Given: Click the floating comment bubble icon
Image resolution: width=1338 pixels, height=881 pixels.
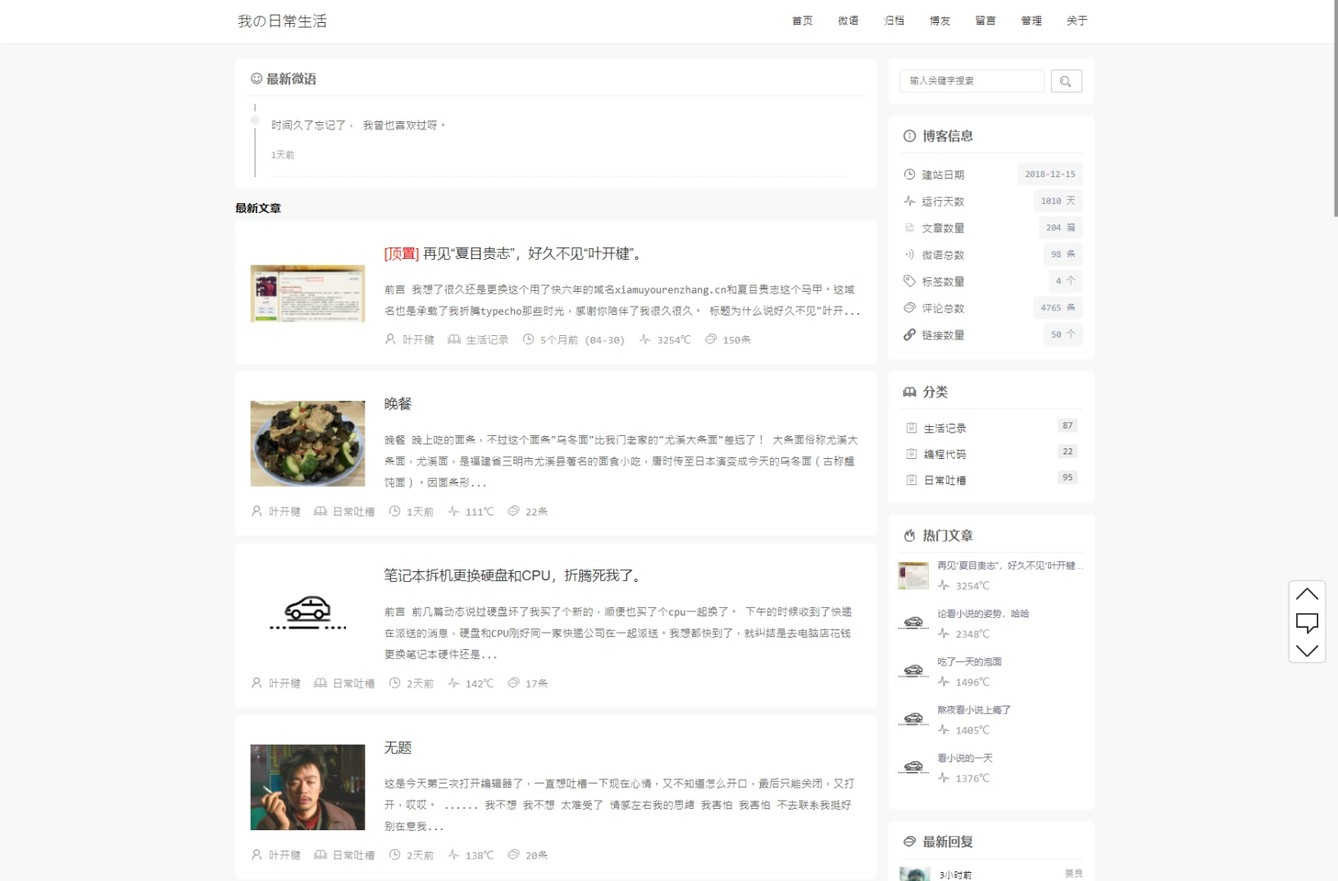Looking at the screenshot, I should point(1307,623).
